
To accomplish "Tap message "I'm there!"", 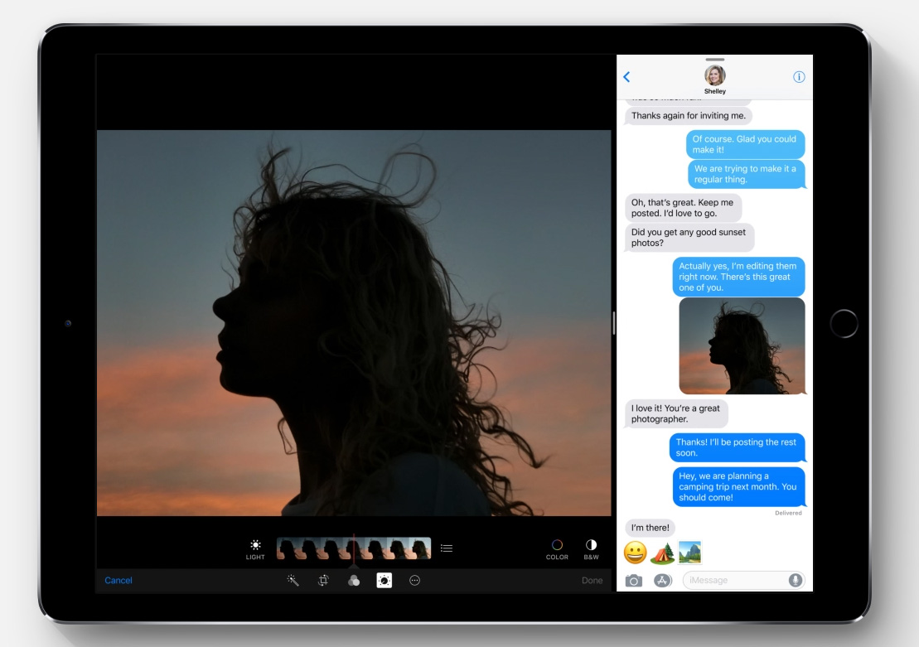I will [650, 528].
